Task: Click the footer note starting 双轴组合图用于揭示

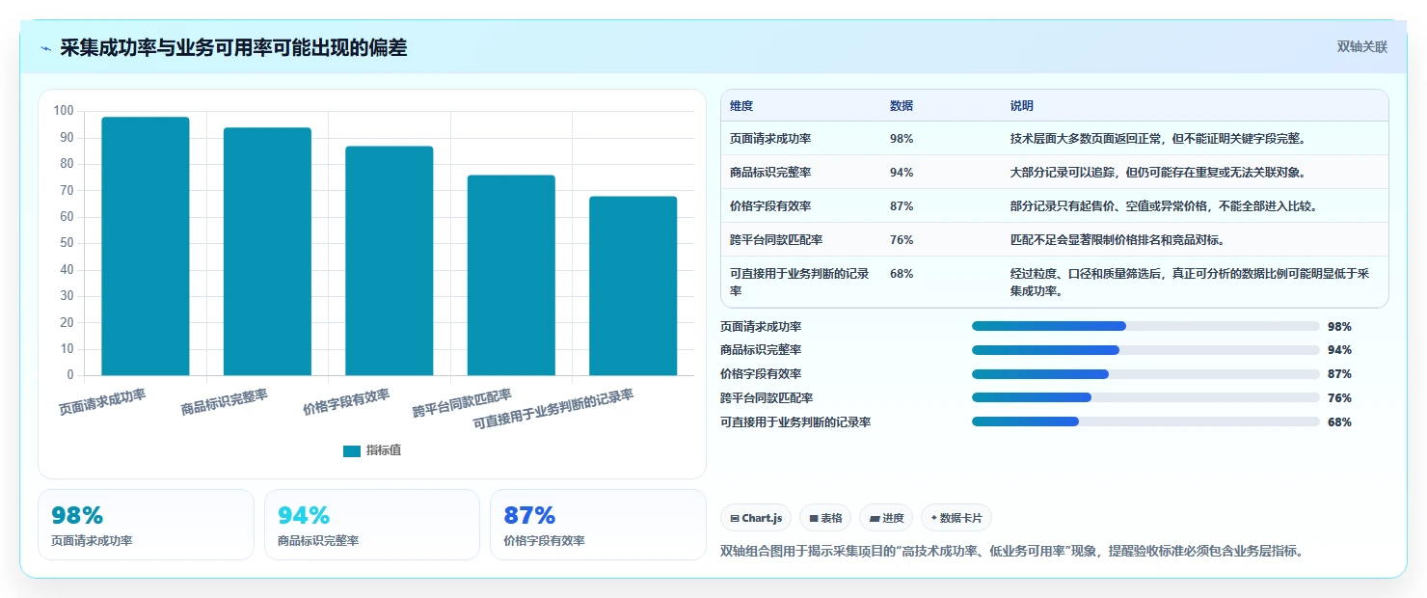Action: (1012, 552)
